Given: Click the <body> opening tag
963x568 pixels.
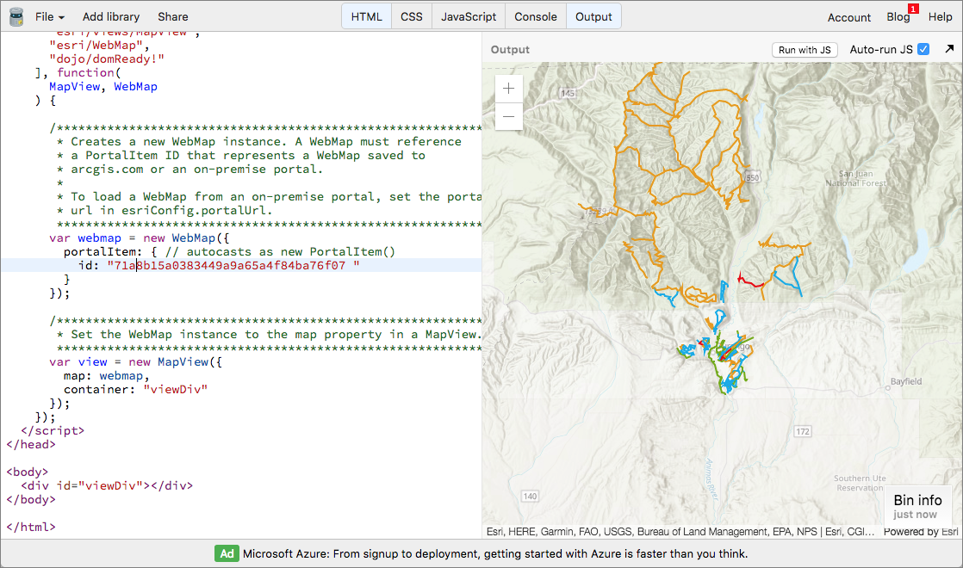Looking at the screenshot, I should coord(27,472).
